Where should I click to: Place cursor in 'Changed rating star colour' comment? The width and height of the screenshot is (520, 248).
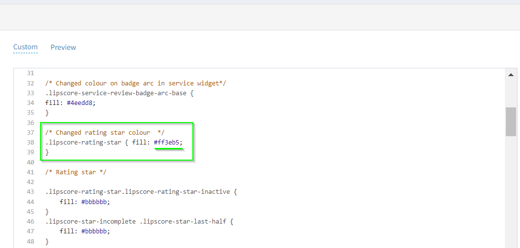coord(103,133)
